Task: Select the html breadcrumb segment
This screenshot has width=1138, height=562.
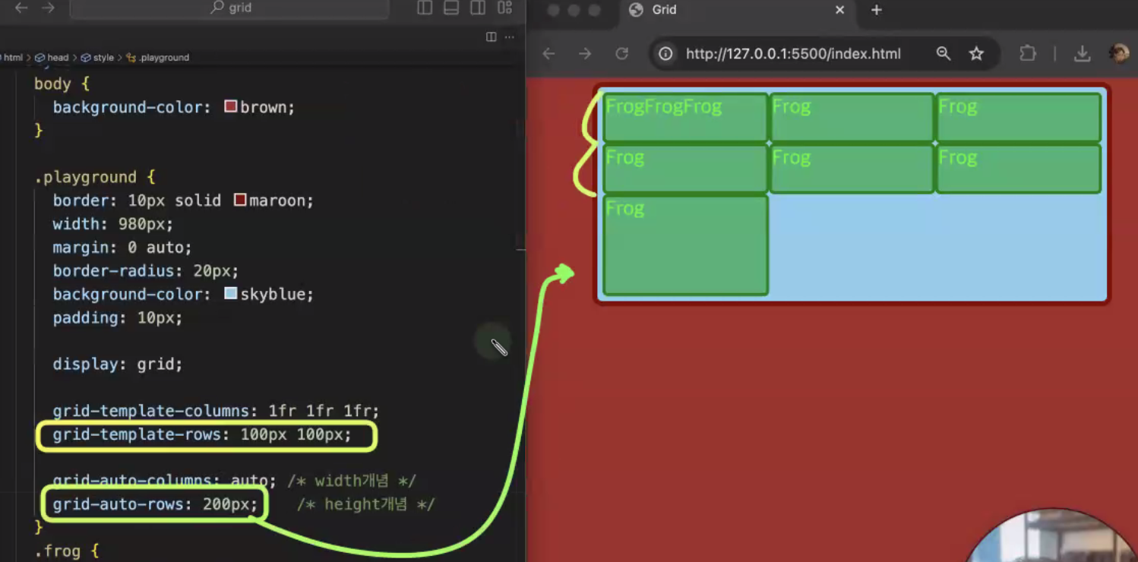Action: 13,58
